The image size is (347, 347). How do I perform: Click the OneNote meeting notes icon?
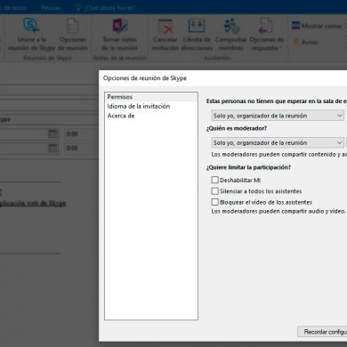tap(119, 25)
